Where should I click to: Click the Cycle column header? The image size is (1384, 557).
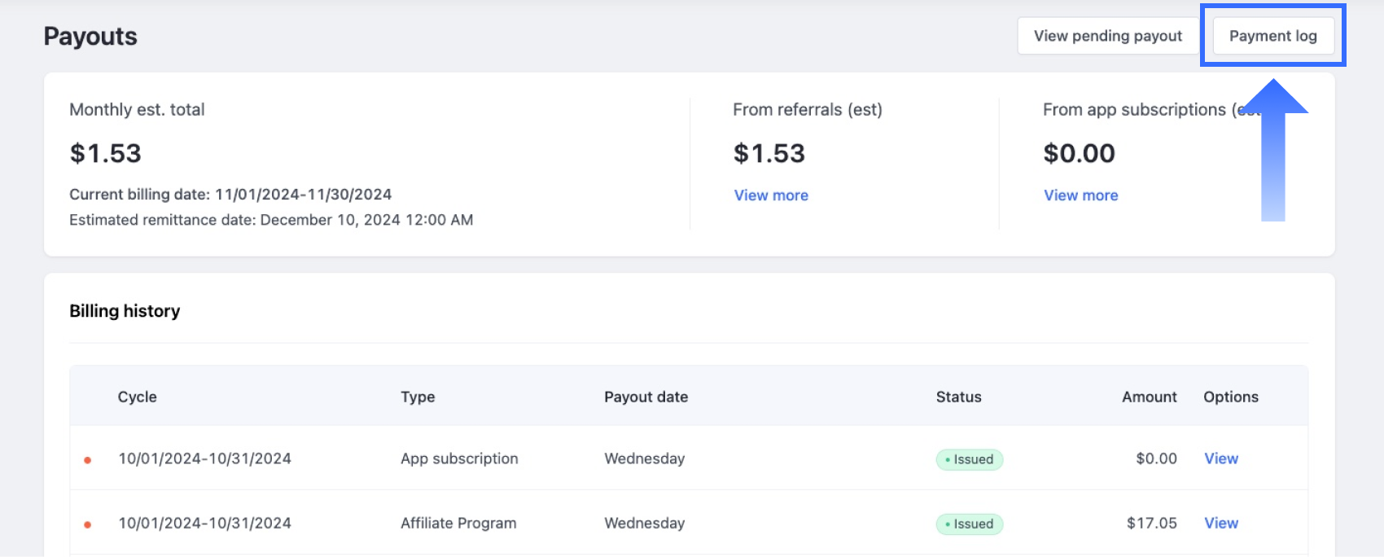[x=137, y=397]
